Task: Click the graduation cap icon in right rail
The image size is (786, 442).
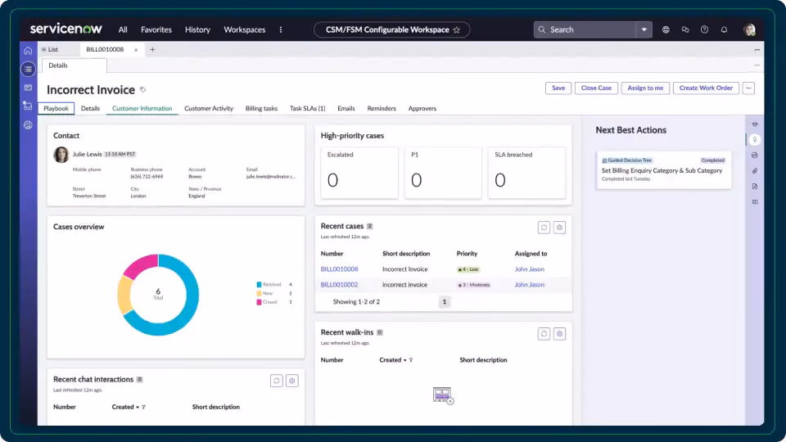Action: 754,124
